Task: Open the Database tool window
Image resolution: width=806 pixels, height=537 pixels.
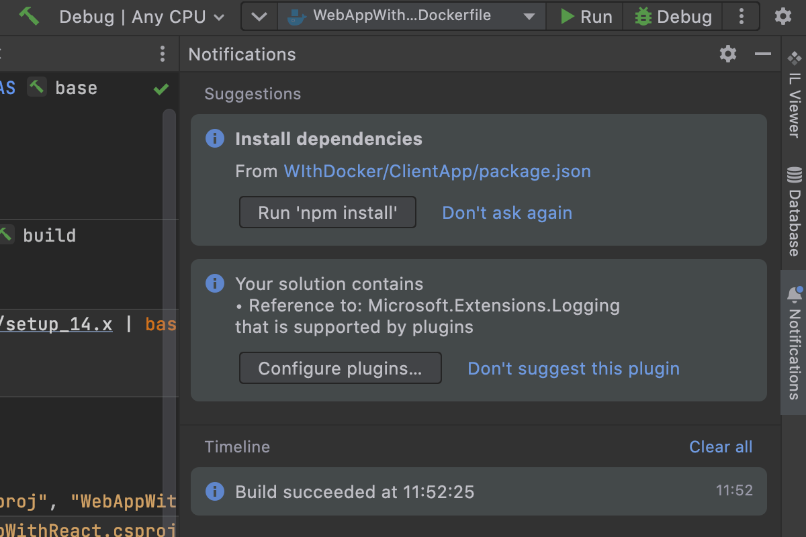Action: click(x=794, y=211)
